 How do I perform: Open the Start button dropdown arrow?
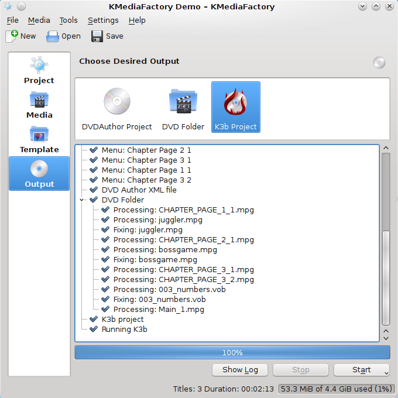386,373
